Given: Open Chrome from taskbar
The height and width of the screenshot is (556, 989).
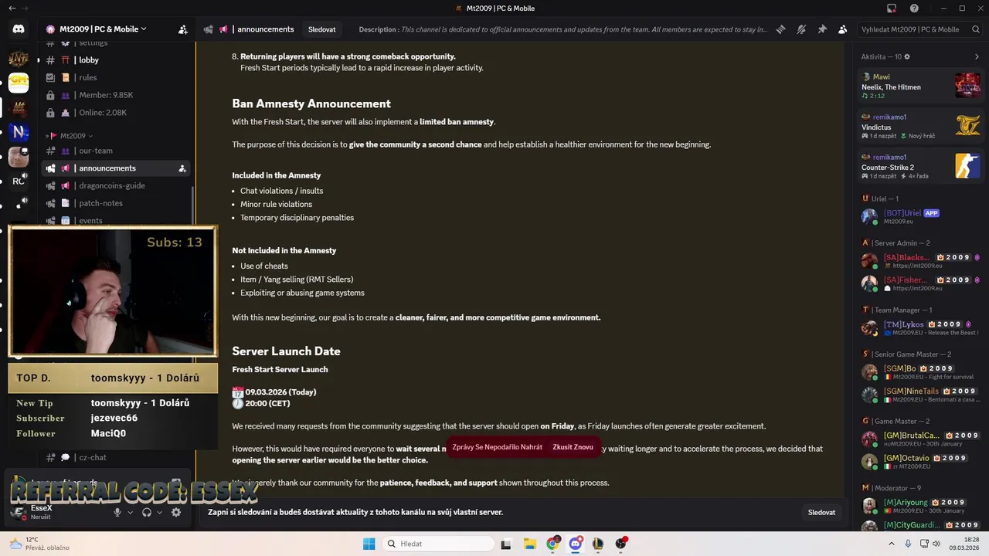Looking at the screenshot, I should (x=552, y=544).
